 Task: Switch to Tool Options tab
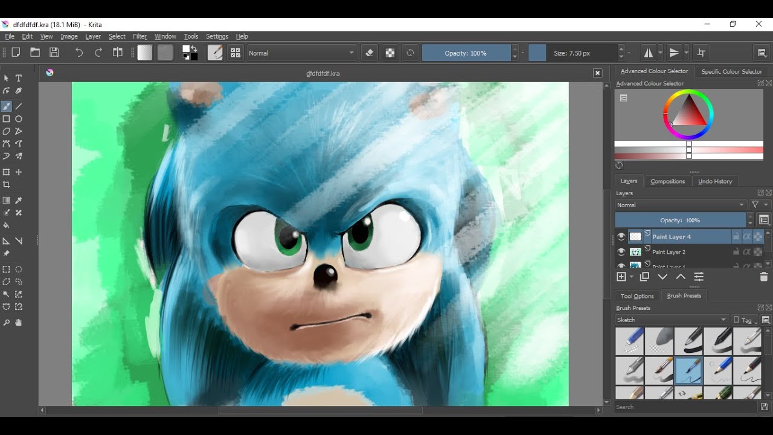637,296
